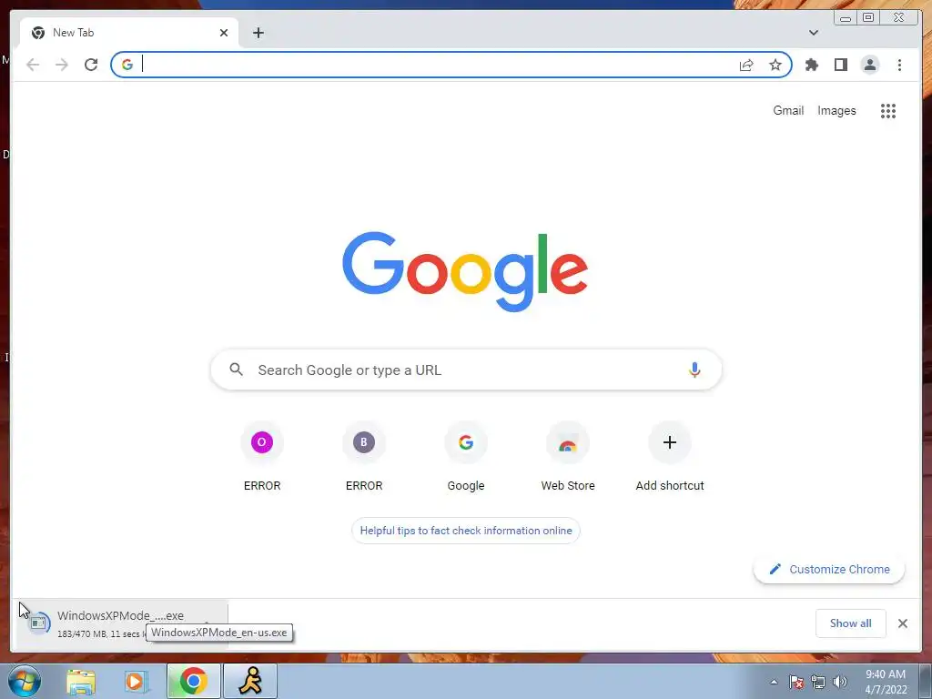932x699 pixels.
Task: Click Helpful tips to fact check information online
Action: pos(466,531)
